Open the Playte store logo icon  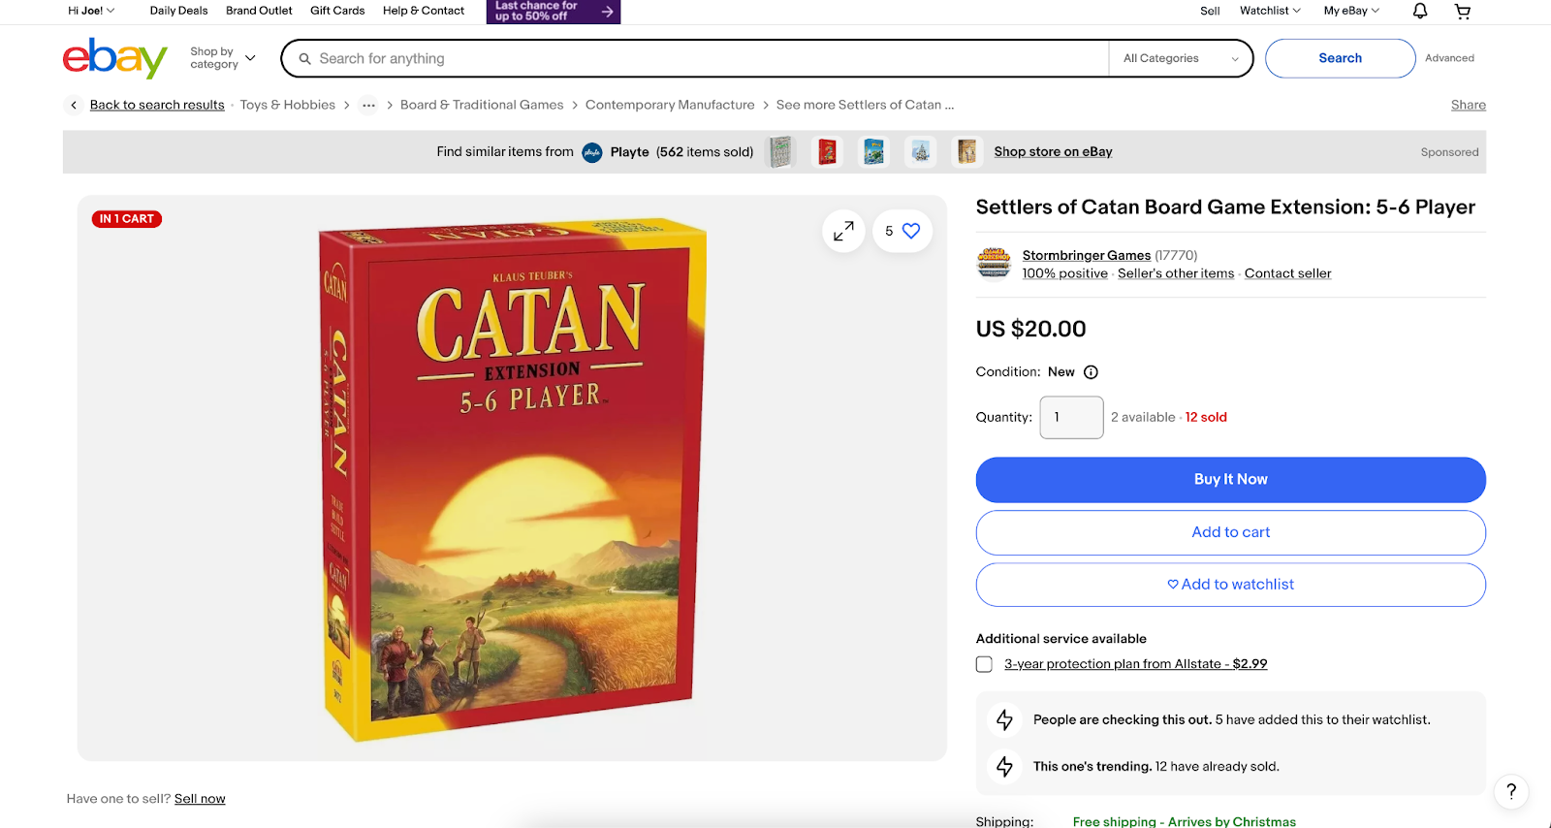pyautogui.click(x=592, y=152)
